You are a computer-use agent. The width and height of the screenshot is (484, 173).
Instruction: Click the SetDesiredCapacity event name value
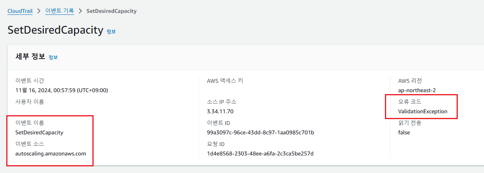point(39,132)
